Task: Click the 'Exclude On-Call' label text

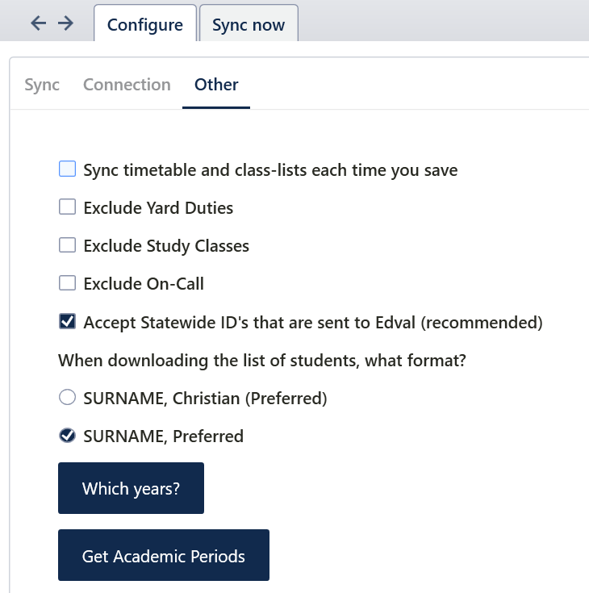Action: coord(144,284)
